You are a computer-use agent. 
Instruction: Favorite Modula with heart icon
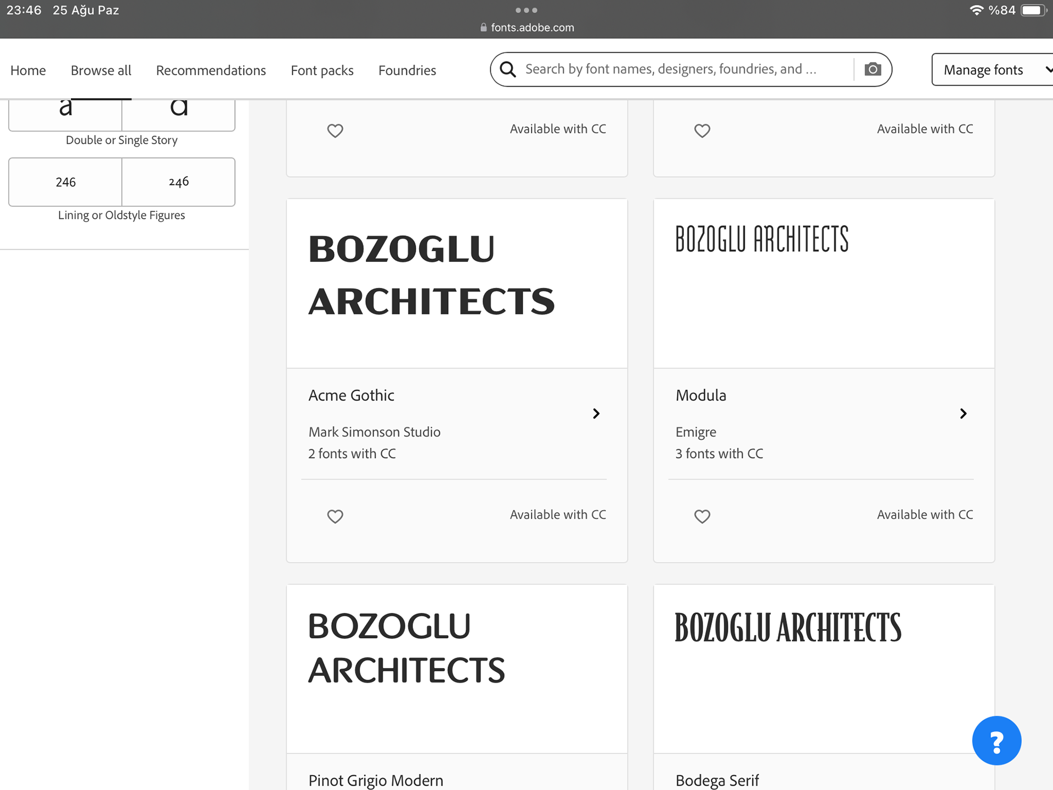click(702, 516)
